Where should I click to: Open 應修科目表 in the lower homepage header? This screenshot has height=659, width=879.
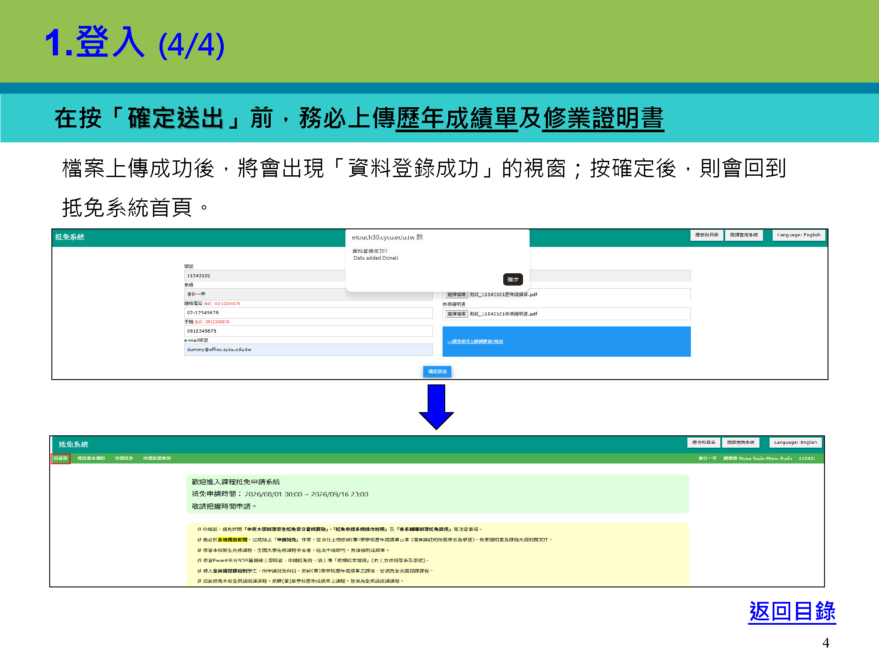click(704, 442)
